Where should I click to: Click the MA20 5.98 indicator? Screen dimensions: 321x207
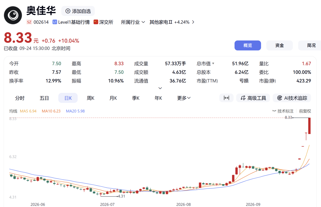click(75, 111)
